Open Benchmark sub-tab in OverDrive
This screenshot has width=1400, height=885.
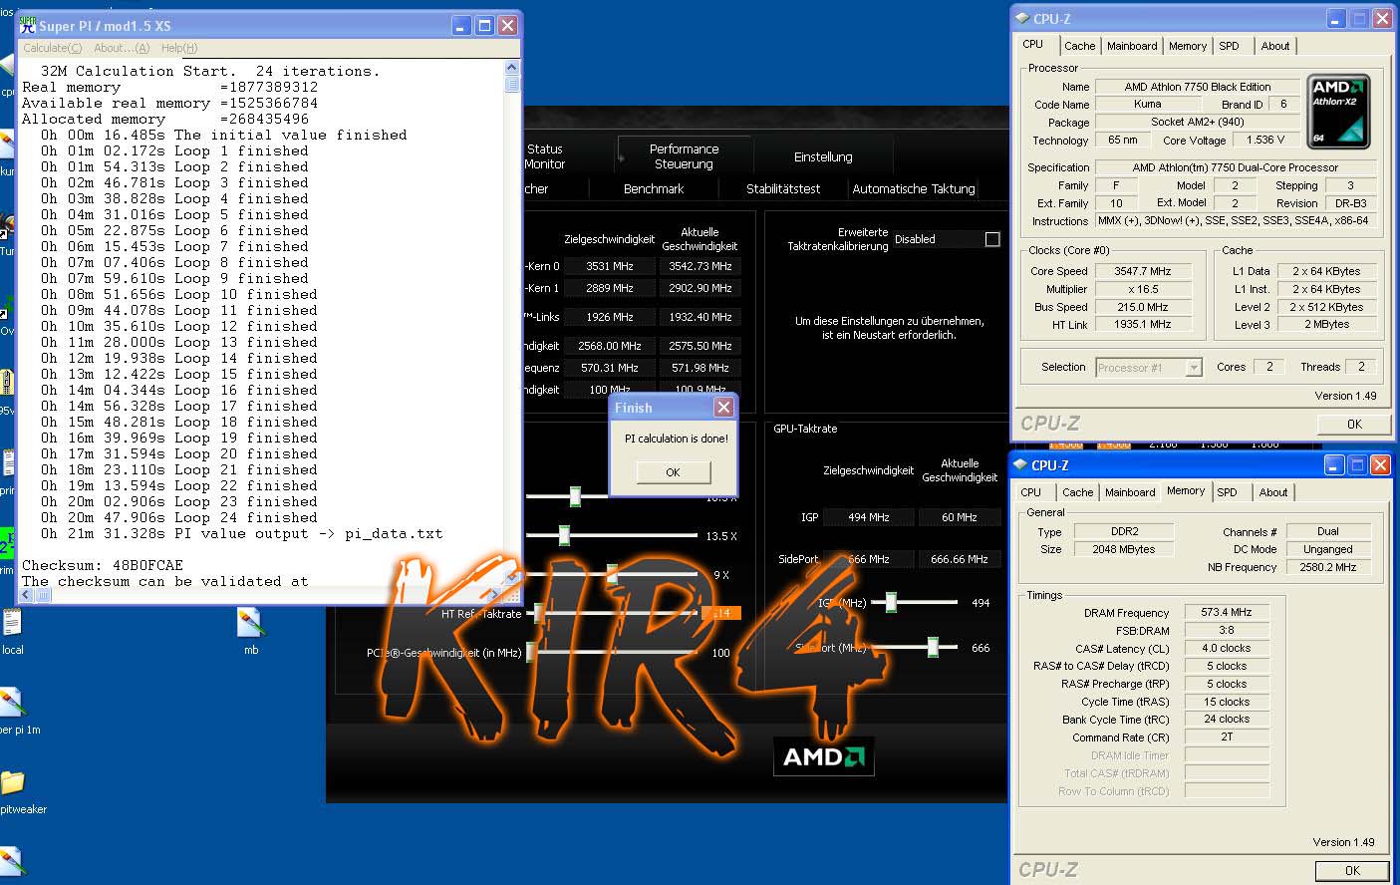[654, 188]
